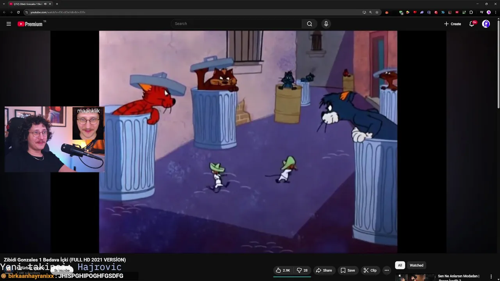
Task: Close the Zibidi Gonzales tab
Action: (x=50, y=4)
